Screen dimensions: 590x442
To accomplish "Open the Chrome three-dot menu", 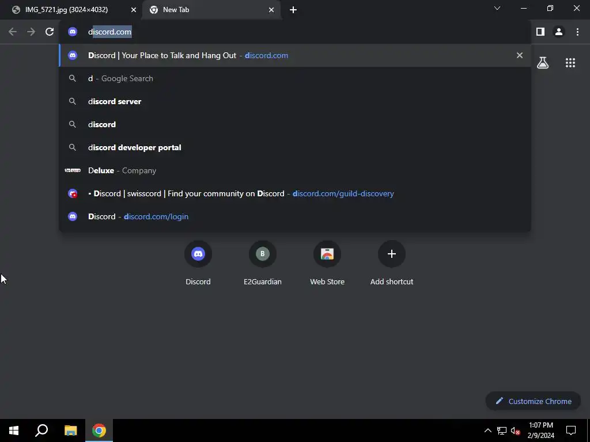I will click(x=577, y=32).
